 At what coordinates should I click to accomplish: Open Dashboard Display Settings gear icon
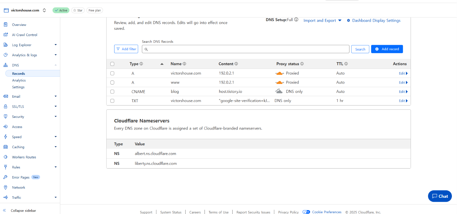(x=349, y=20)
